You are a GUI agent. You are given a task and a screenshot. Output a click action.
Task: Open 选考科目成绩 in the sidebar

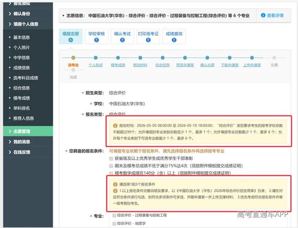pos(25,78)
